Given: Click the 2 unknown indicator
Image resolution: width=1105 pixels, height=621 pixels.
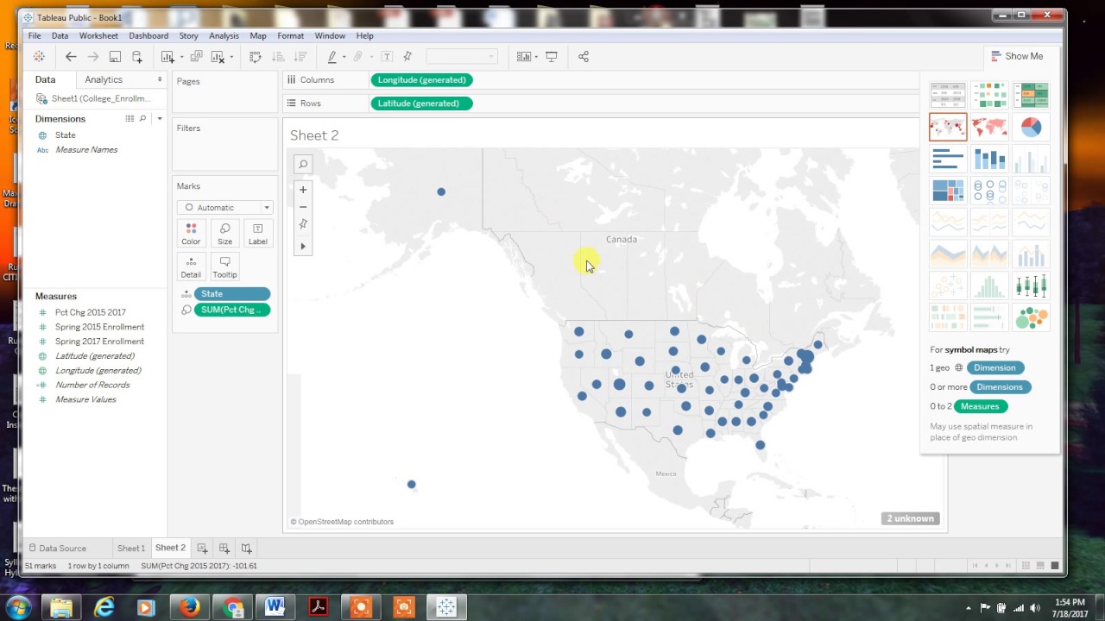Looking at the screenshot, I should [910, 518].
